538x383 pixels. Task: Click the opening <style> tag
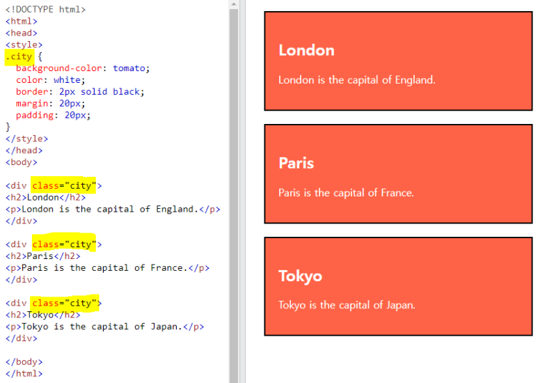coord(24,45)
